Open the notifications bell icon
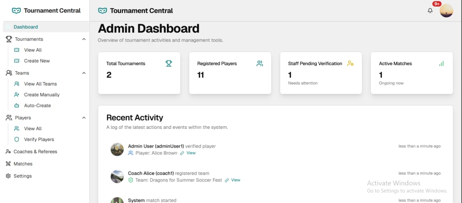The height and width of the screenshot is (203, 462). [x=430, y=11]
